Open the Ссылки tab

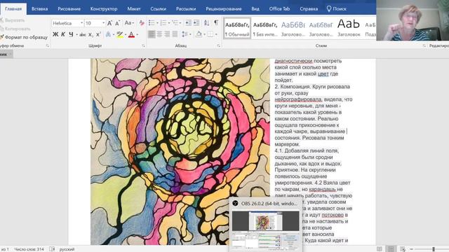pyautogui.click(x=158, y=9)
